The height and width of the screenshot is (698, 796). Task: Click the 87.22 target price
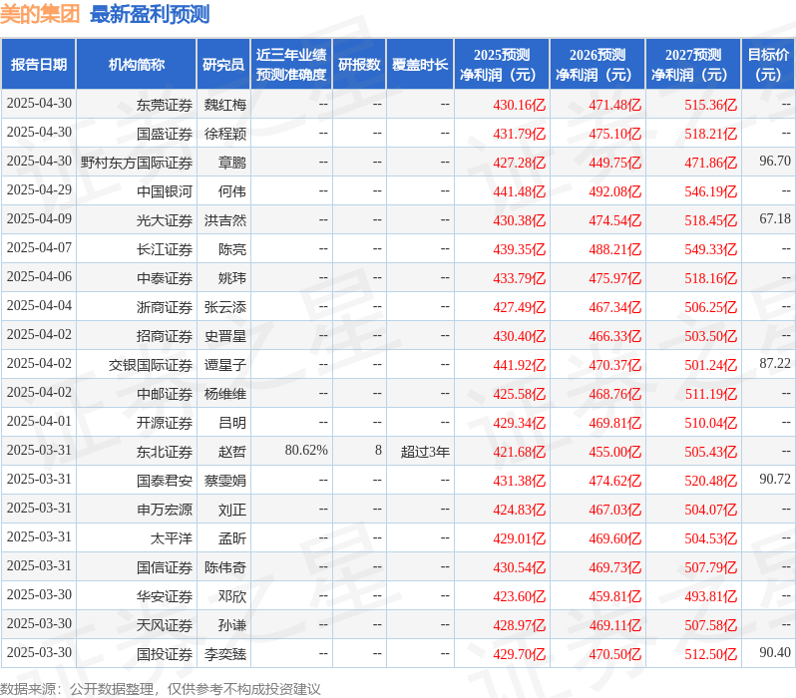(775, 364)
